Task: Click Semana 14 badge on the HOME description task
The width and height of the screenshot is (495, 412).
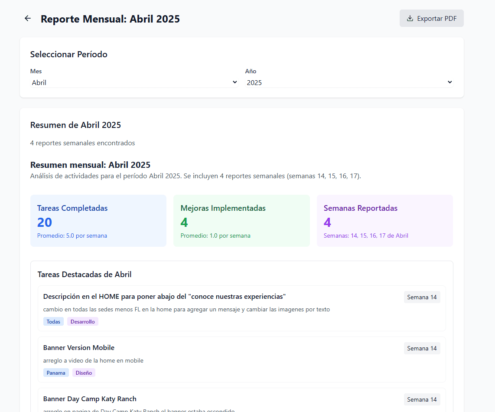Action: (422, 298)
